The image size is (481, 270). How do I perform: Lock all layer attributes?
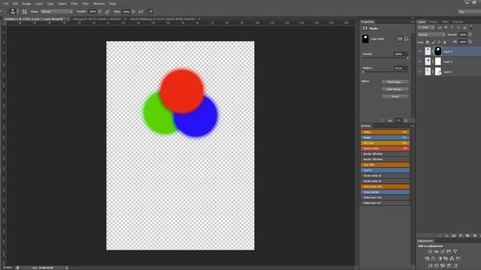(x=445, y=42)
